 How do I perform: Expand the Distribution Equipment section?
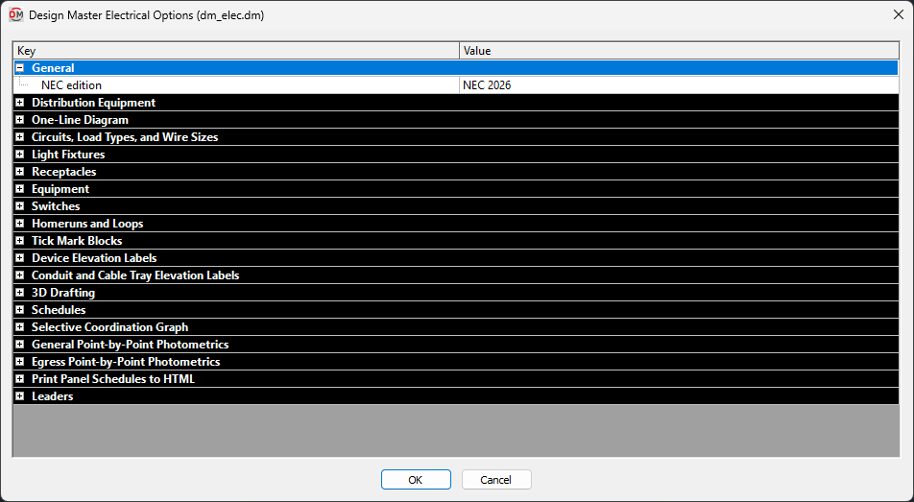(x=20, y=103)
